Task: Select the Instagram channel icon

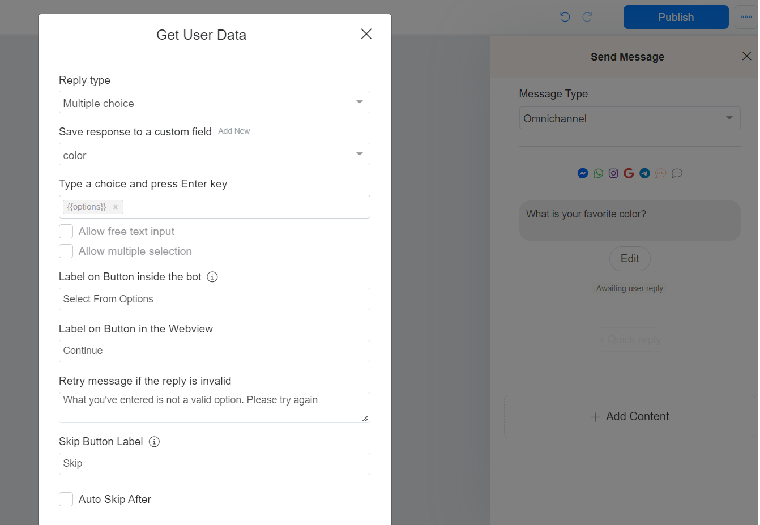Action: [x=613, y=173]
